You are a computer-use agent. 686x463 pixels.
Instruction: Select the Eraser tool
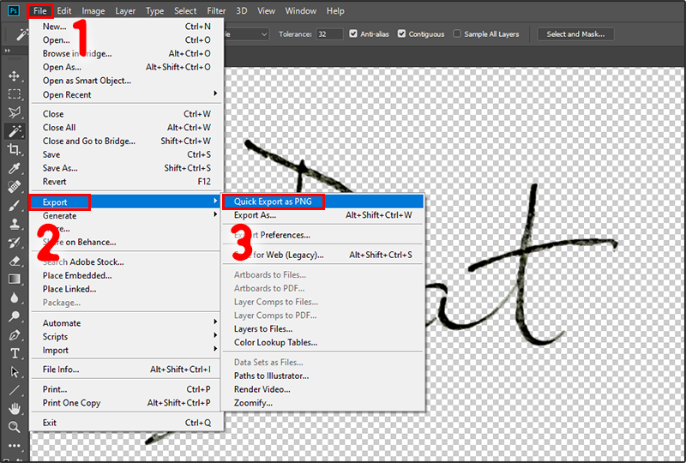point(14,261)
